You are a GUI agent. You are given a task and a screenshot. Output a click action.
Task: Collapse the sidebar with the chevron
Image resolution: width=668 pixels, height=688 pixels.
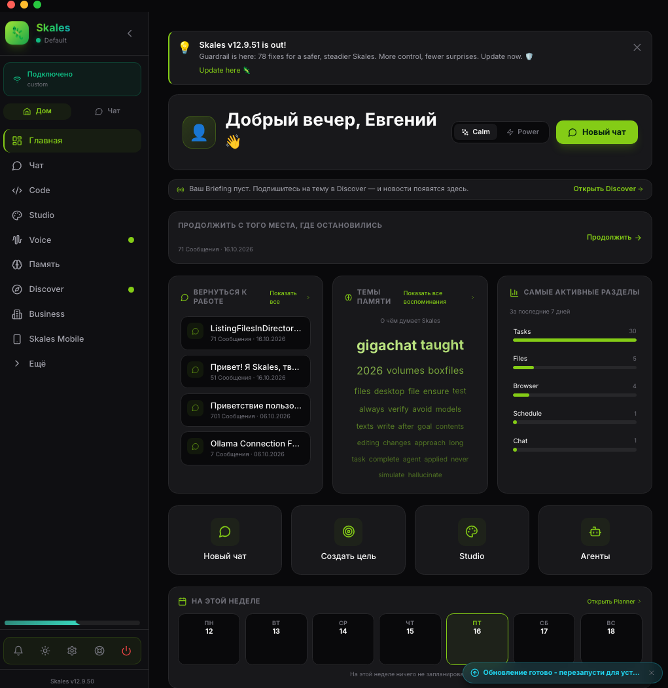(x=130, y=33)
